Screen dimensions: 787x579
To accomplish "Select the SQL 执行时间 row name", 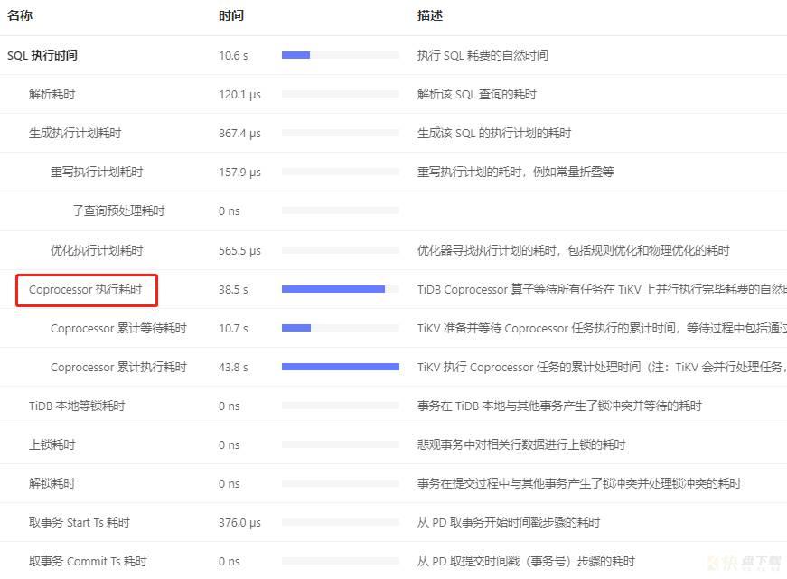I will [42, 55].
